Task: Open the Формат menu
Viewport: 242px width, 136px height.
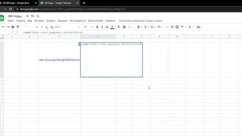Action: (51, 21)
